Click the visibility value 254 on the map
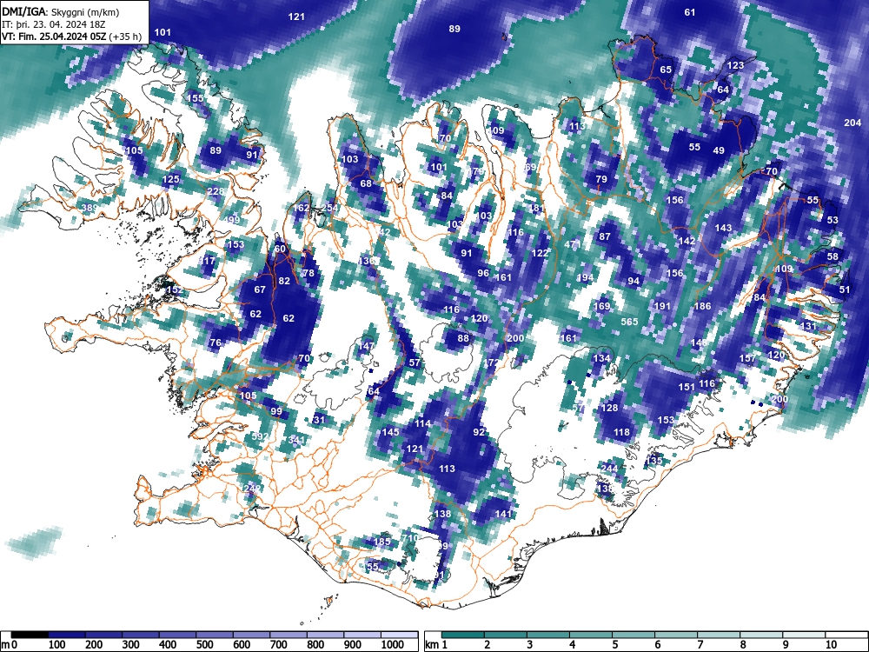869x652 pixels. [329, 208]
